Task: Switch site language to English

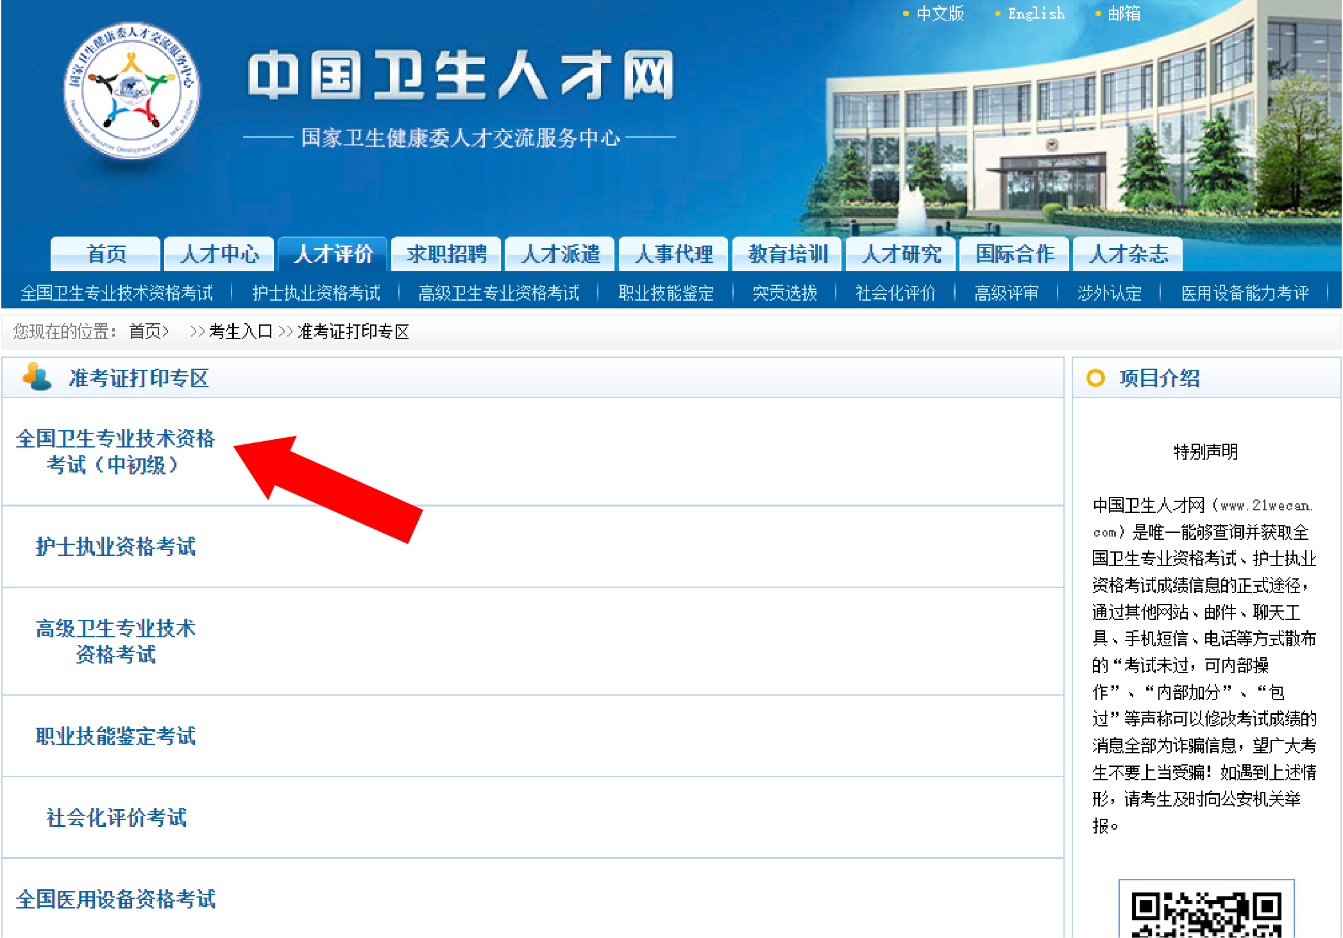Action: point(1036,13)
